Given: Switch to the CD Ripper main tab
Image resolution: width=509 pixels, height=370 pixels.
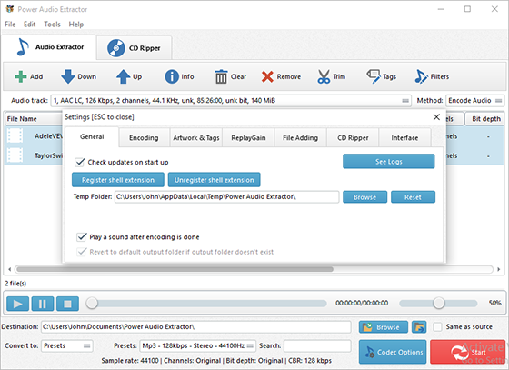Looking at the screenshot, I should coord(135,48).
